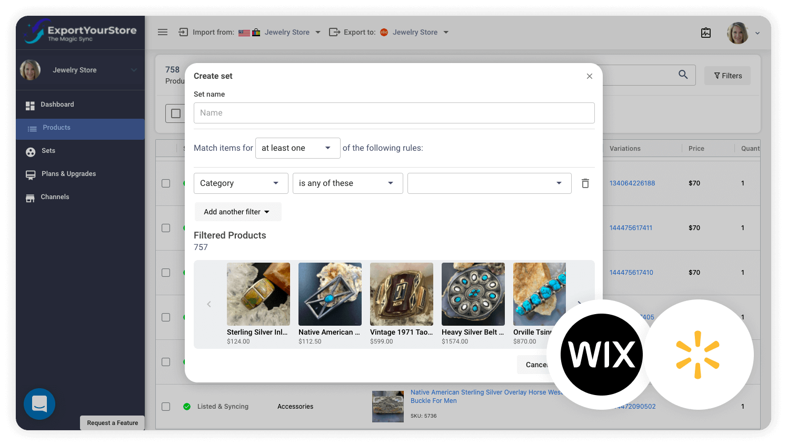Open the chat support bubble

[x=39, y=404]
